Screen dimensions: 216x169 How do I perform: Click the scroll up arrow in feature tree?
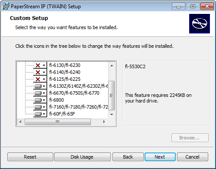click(112, 66)
